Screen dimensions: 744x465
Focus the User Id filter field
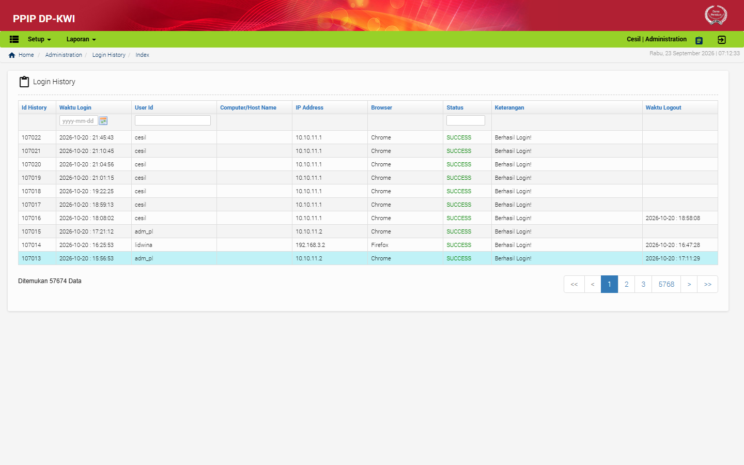(x=173, y=120)
